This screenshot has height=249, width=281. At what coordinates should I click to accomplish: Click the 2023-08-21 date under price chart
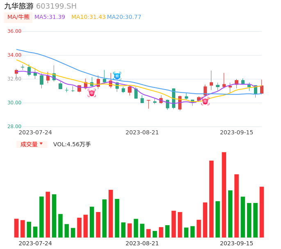[142, 133]
